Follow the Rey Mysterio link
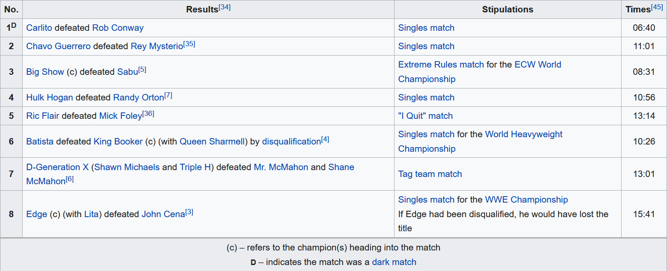Viewport: 667px width, 271px height. [157, 46]
